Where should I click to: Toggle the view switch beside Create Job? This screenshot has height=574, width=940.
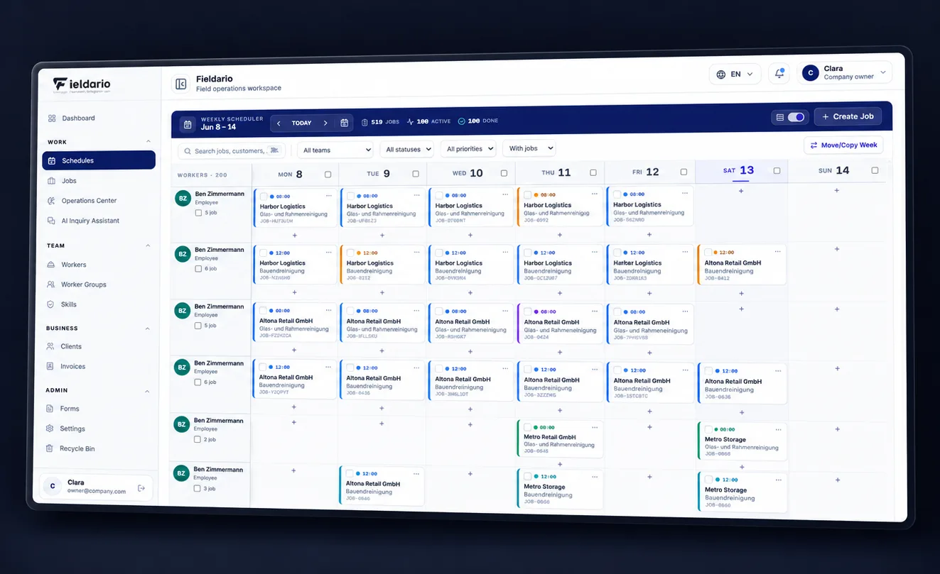pos(796,117)
